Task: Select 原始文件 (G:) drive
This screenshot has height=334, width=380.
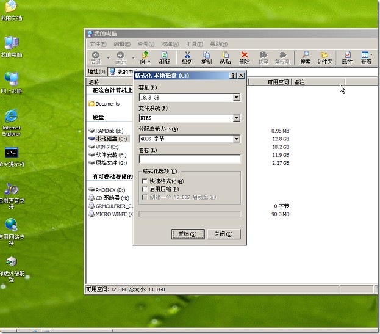Action: click(107, 163)
